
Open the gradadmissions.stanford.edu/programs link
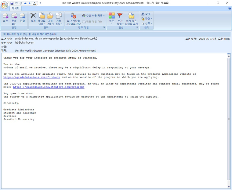[49, 87]
